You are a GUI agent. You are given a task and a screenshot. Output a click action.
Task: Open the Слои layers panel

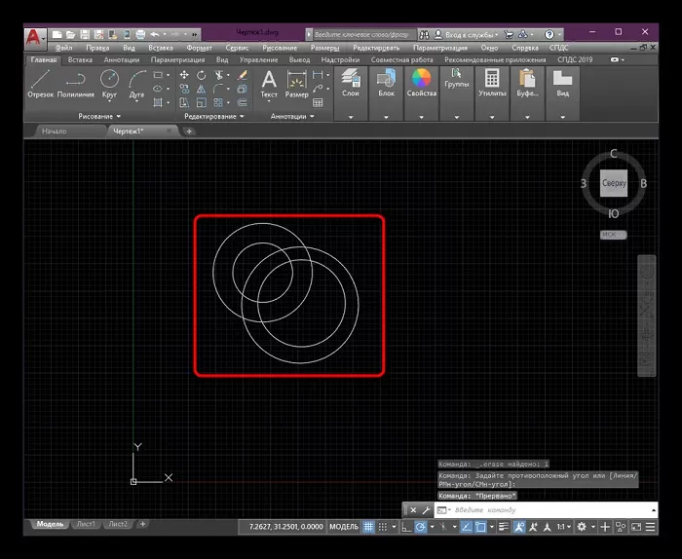coord(351,83)
